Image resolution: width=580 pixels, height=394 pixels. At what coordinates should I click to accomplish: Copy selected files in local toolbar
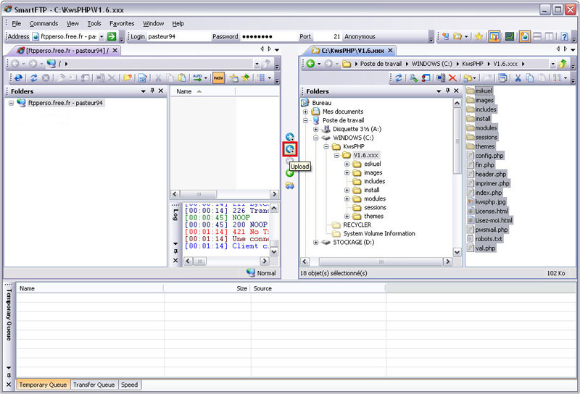(530, 78)
